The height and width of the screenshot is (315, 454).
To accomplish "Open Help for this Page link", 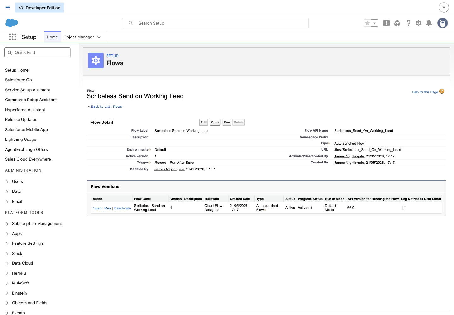I will pos(425,92).
